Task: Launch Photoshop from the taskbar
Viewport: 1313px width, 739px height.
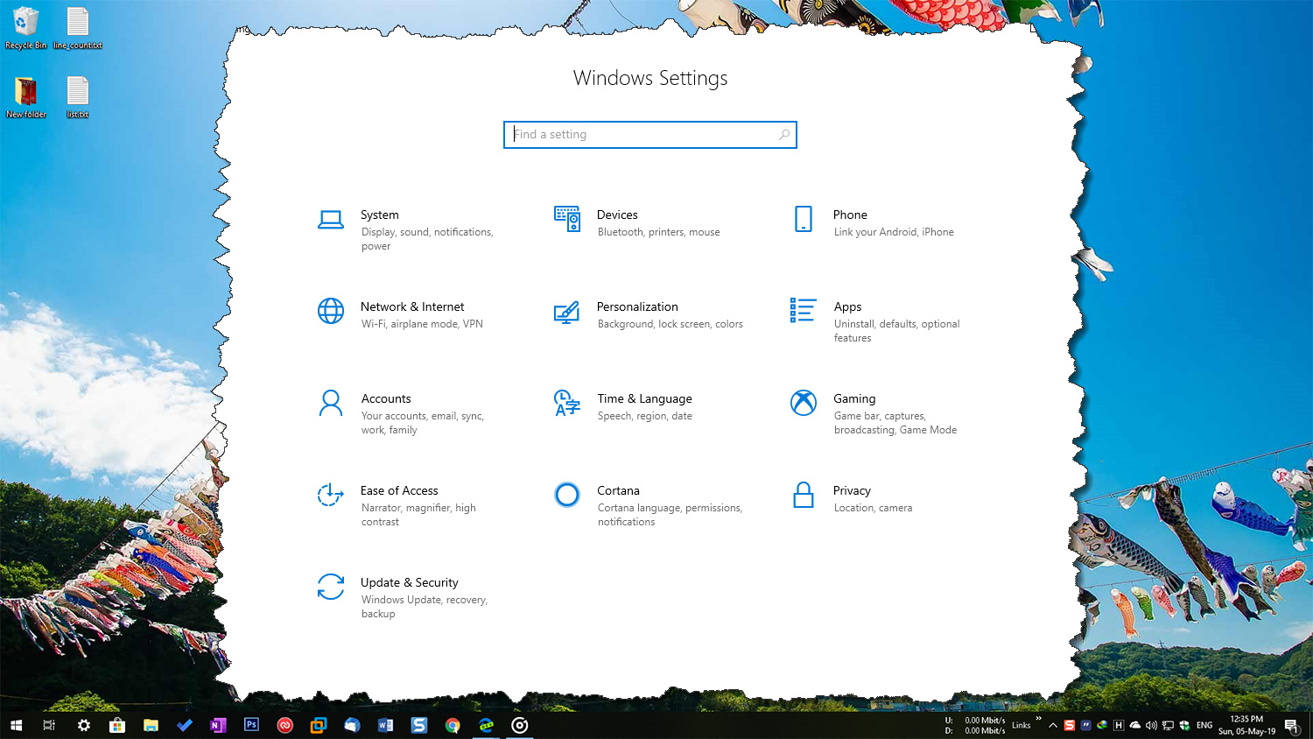Action: click(251, 725)
